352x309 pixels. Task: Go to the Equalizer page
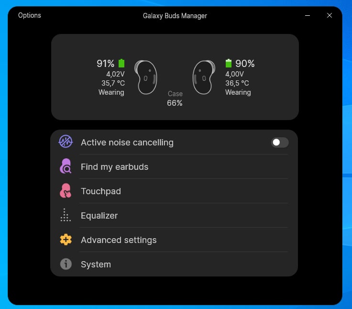174,216
